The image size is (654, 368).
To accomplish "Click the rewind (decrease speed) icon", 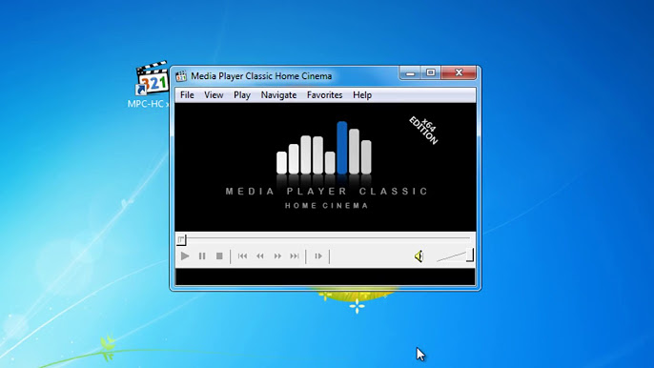I will coord(260,256).
